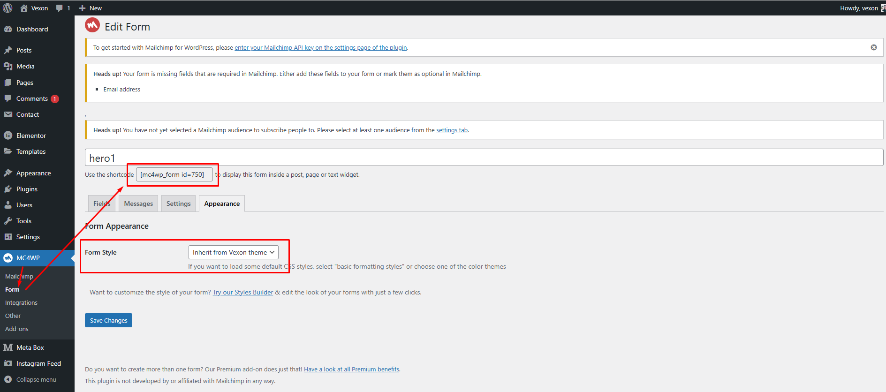Click the WordPress logo icon
This screenshot has height=392, width=886.
pos(8,8)
